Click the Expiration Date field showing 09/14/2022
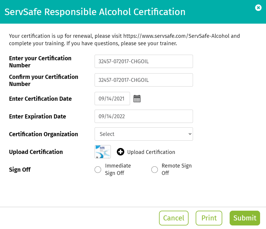Viewport: 266px width, 229px height. point(144,116)
